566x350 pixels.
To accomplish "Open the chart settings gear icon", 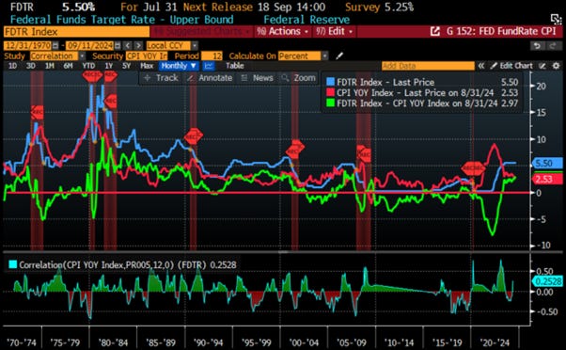I will click(557, 66).
